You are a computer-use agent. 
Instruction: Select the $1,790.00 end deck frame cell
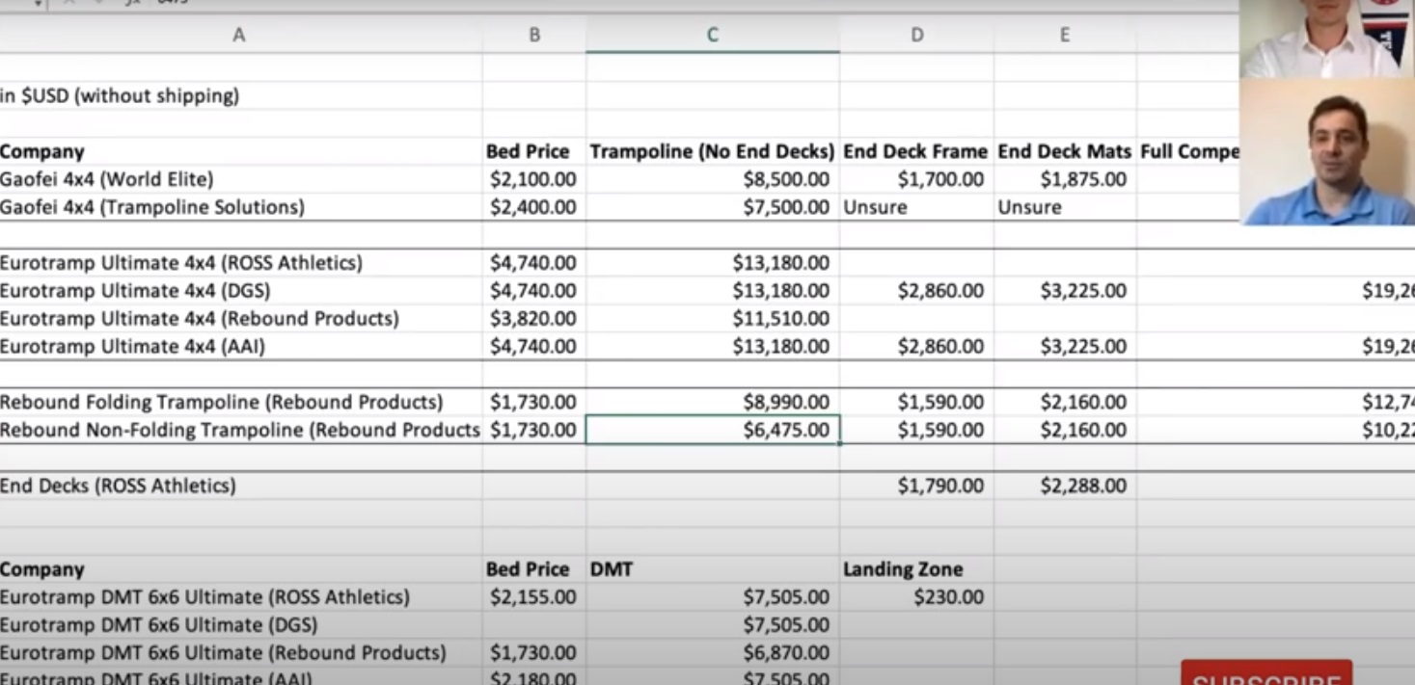[916, 486]
